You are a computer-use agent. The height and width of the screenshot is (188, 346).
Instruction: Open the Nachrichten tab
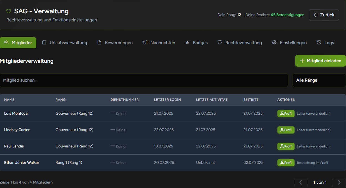coord(159,43)
